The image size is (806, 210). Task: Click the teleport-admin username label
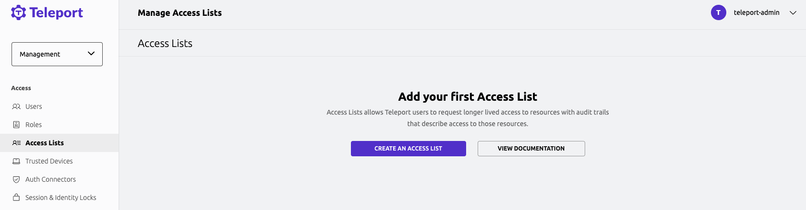tap(757, 12)
